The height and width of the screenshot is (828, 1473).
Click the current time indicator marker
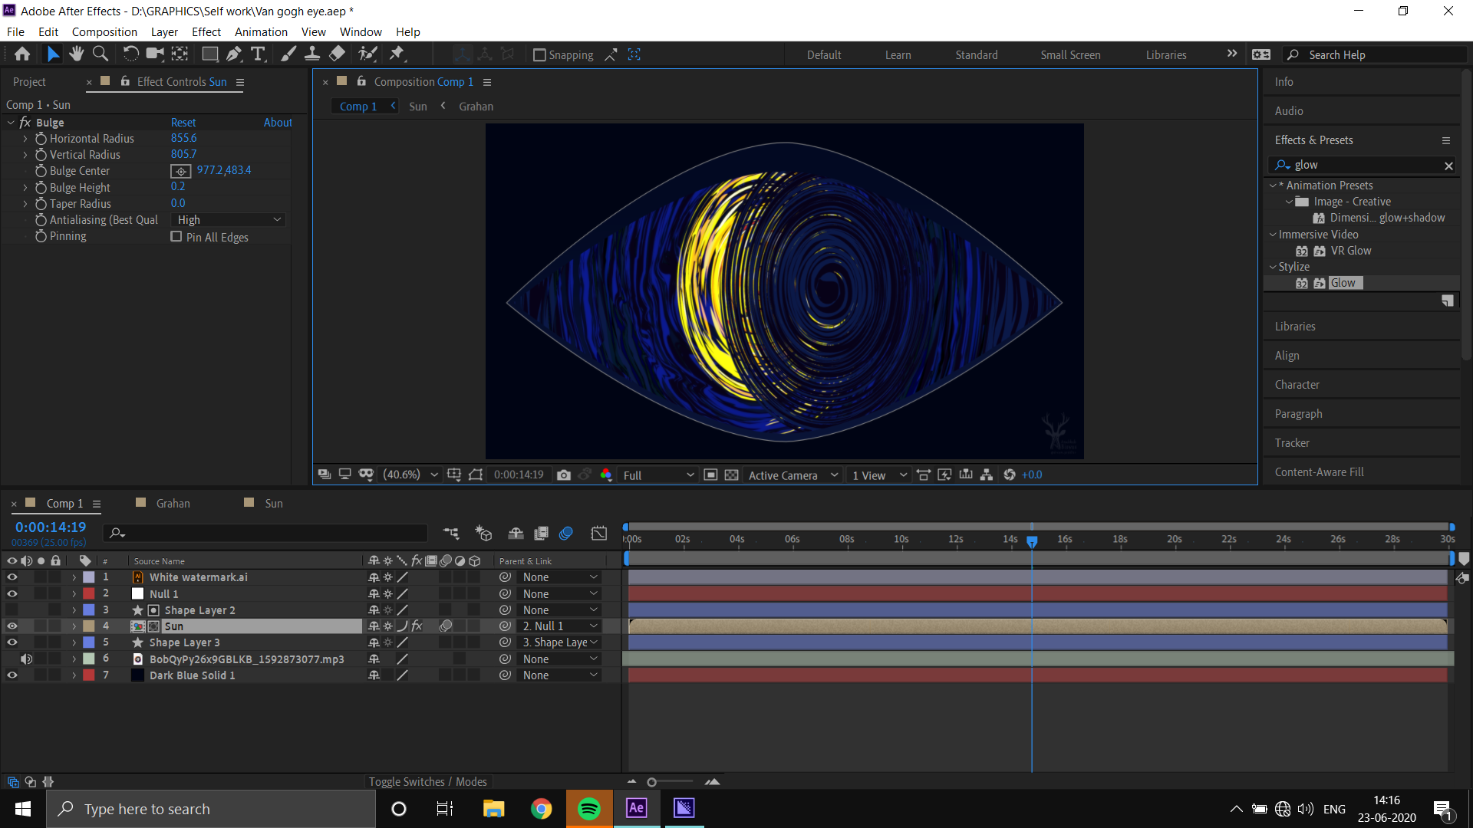click(x=1032, y=541)
